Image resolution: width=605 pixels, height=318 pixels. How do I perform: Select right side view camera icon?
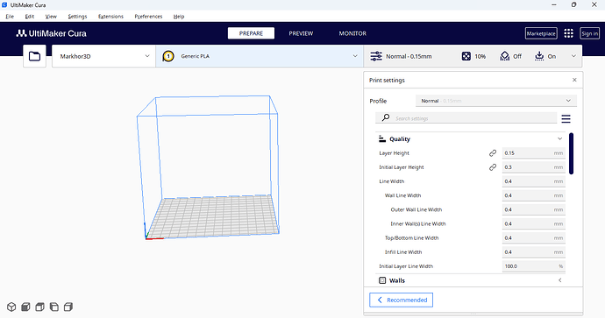68,307
